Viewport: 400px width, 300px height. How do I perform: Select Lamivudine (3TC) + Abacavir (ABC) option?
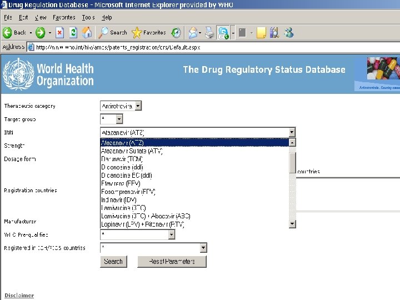[x=194, y=216]
